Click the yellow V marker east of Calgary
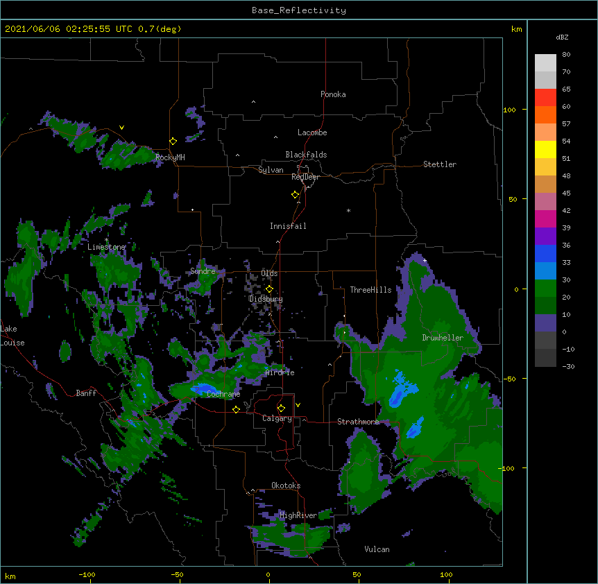The height and width of the screenshot is (584, 598). click(x=298, y=405)
